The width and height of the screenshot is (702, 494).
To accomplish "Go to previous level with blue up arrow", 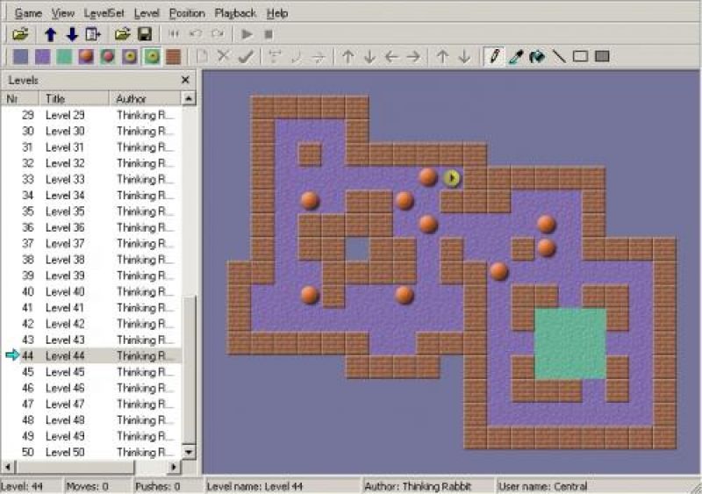I will [51, 34].
